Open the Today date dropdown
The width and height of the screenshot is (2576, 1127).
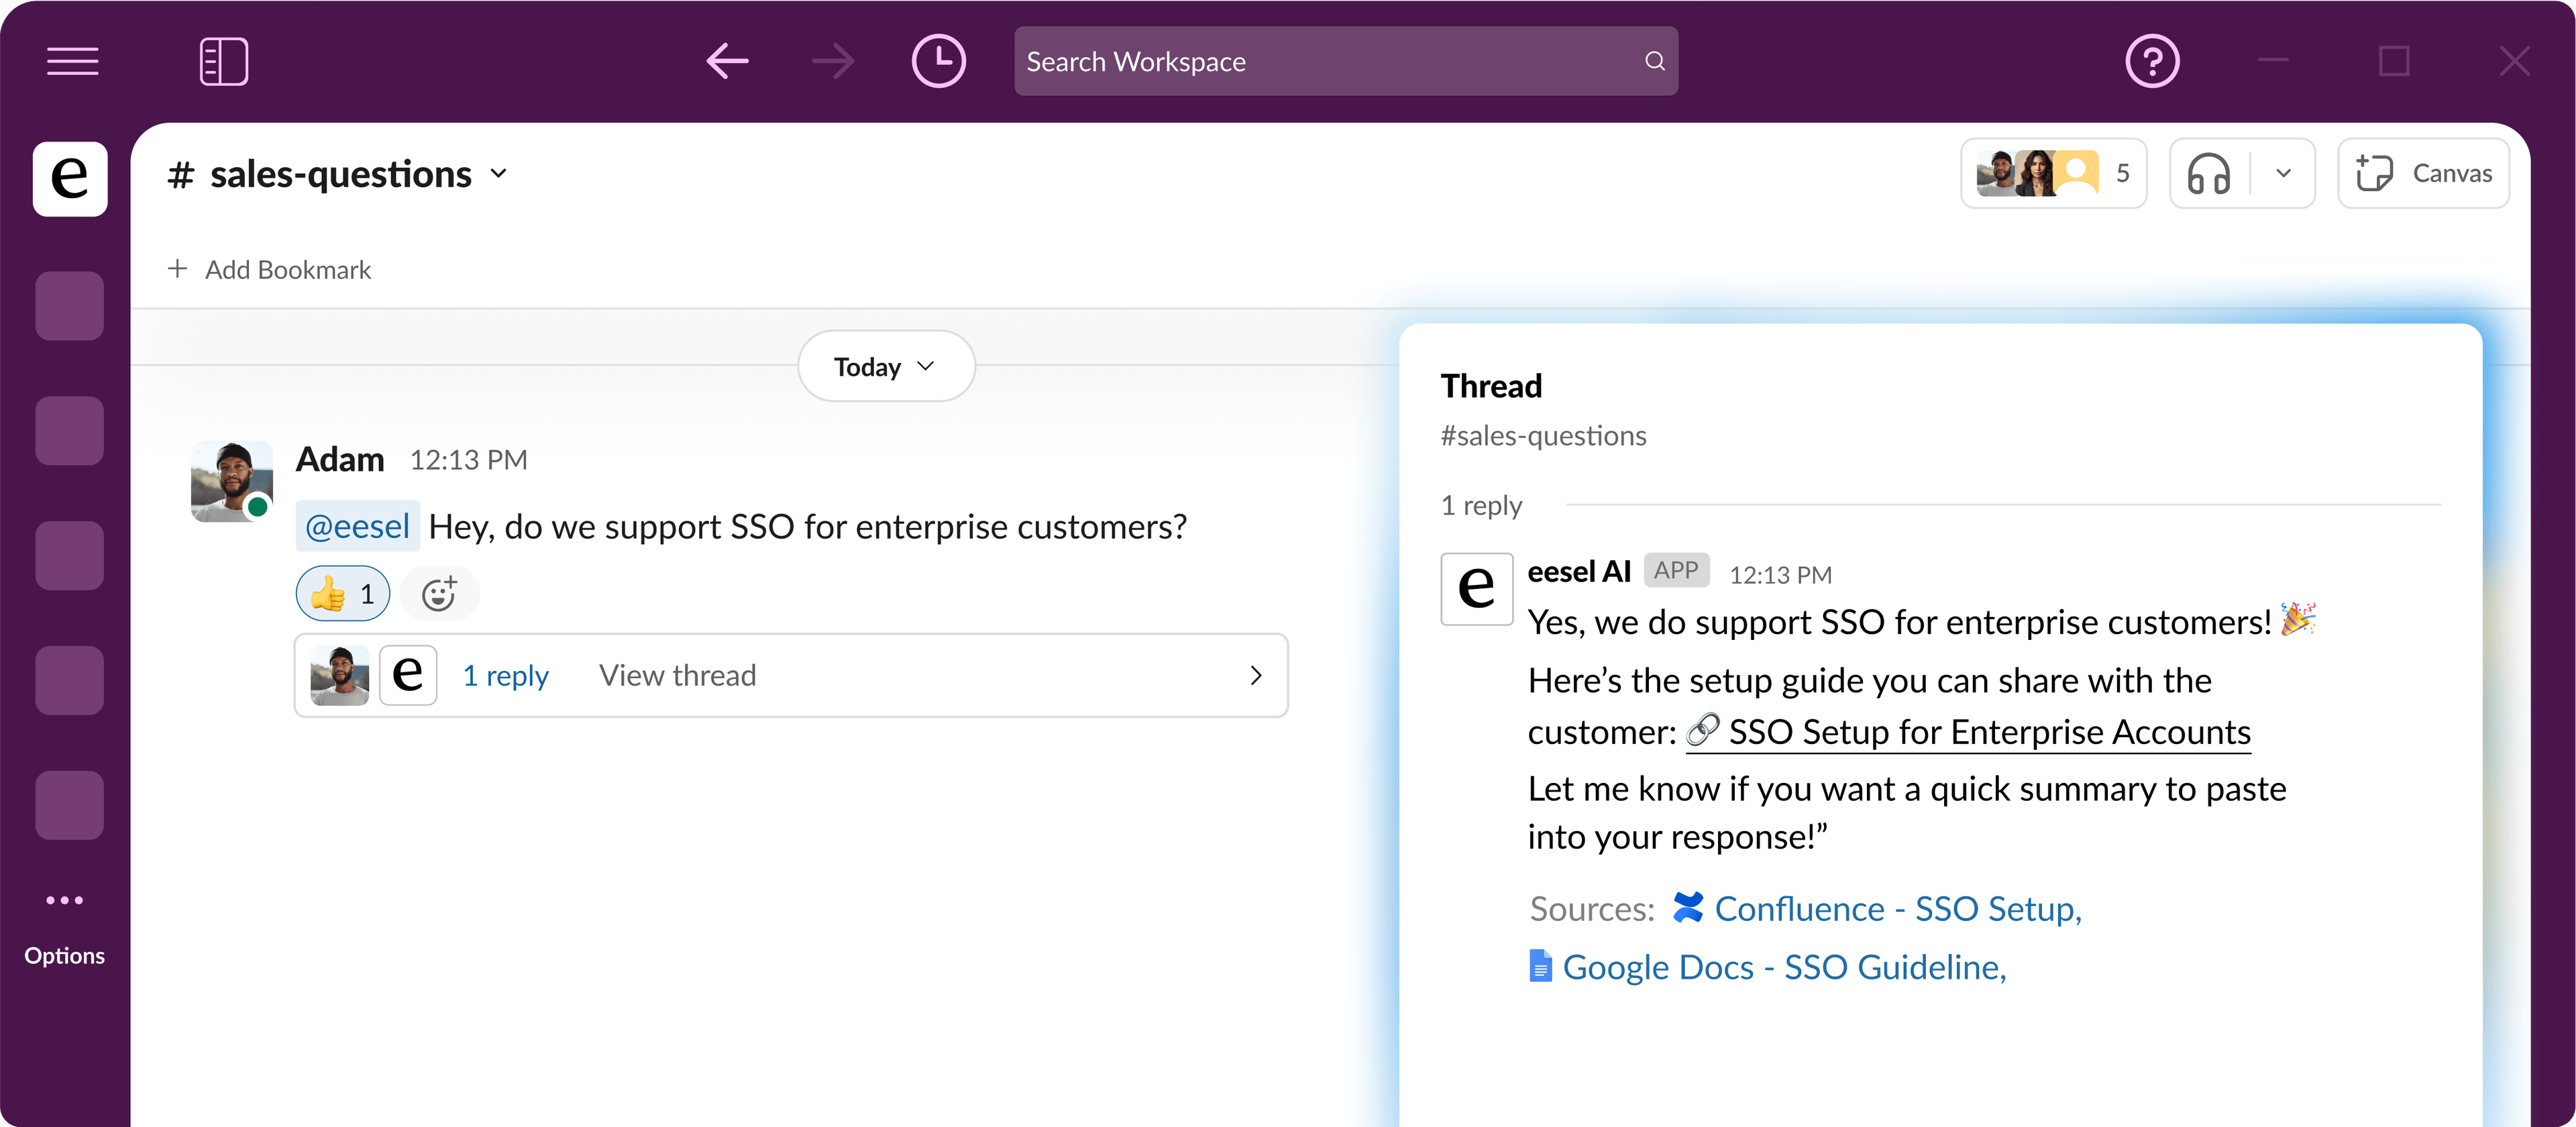[886, 366]
